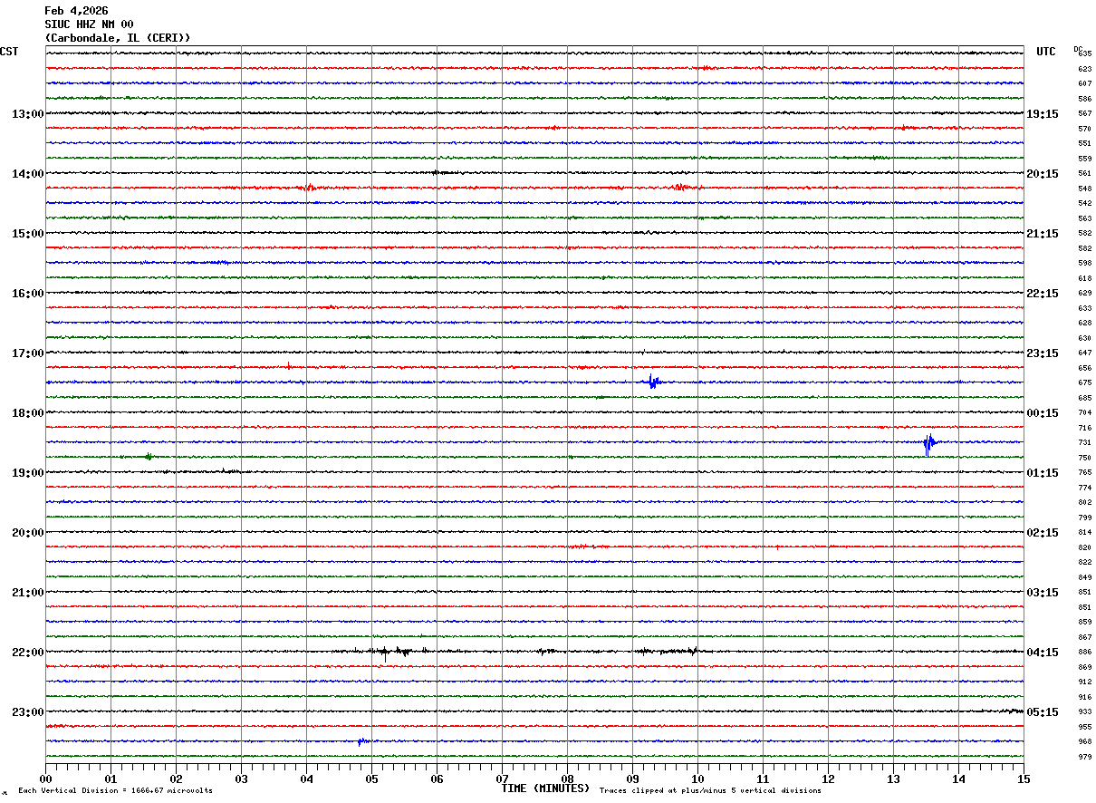The width and height of the screenshot is (1096, 803).
Task: Click the blue blip on the 23:30 trace
Action: [361, 741]
